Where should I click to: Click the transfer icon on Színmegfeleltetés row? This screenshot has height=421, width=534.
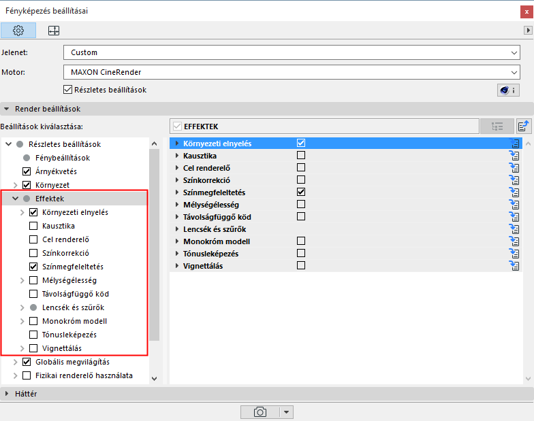tap(514, 192)
